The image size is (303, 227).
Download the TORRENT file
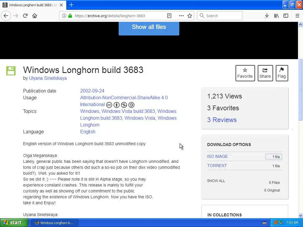217,166
